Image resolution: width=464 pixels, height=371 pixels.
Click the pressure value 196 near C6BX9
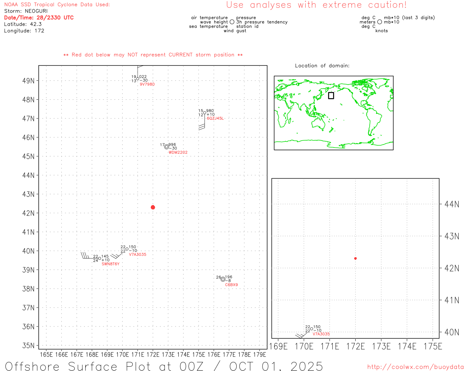coord(229,277)
